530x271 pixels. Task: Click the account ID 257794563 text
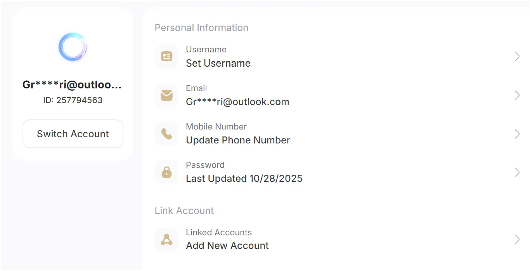pyautogui.click(x=73, y=100)
